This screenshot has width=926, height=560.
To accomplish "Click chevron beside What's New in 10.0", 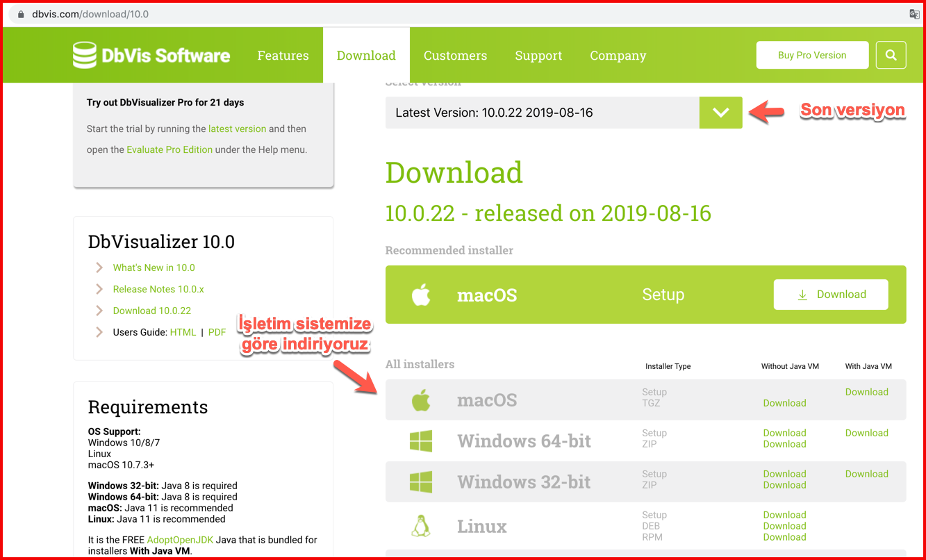I will [99, 267].
